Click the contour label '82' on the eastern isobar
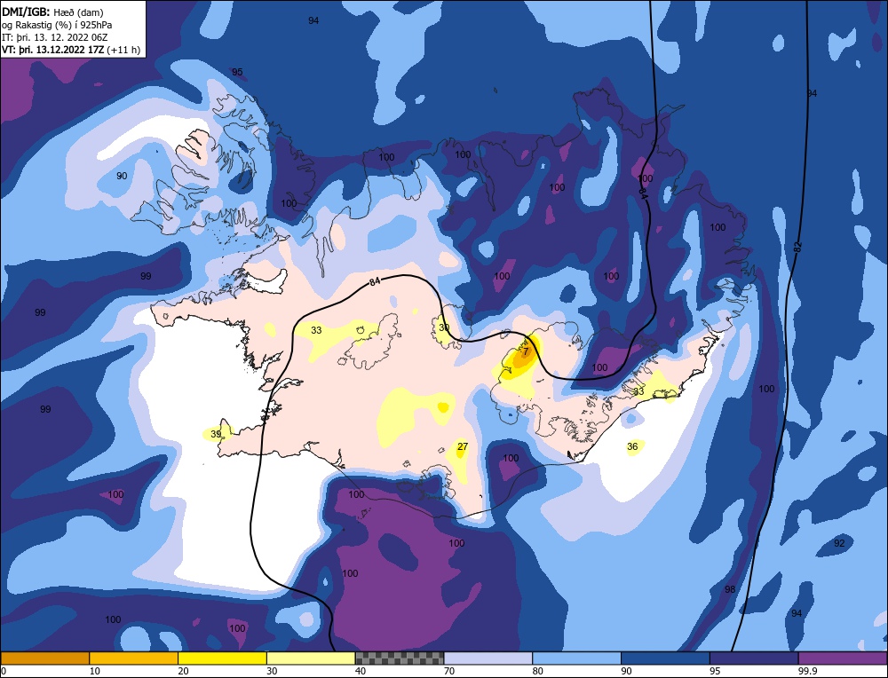 (798, 247)
